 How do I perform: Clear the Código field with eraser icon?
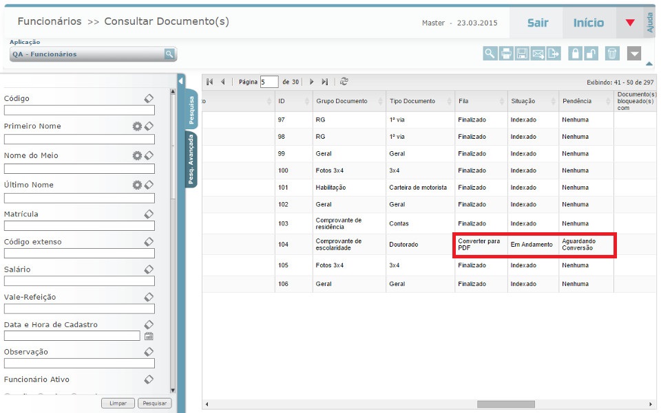[149, 98]
